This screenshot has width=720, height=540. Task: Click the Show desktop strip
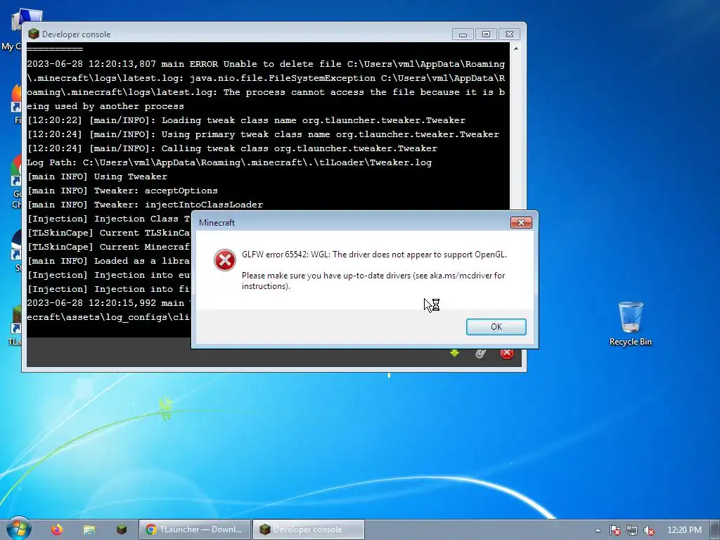[x=715, y=529]
